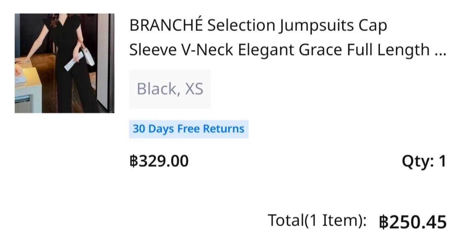This screenshot has height=246, width=462.
Task: Click the word "Cap" ending the first title line
Action: [x=373, y=26]
